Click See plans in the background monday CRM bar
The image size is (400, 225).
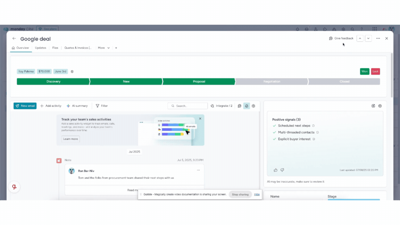point(48,29)
